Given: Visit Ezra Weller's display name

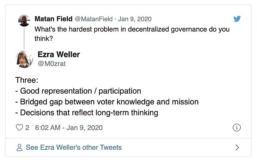Looking at the screenshot, I should pos(59,54).
